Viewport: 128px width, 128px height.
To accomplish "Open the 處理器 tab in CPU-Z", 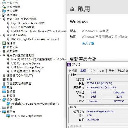I will point(73,71).
